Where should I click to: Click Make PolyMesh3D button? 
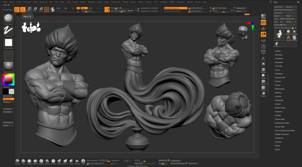coord(288,18)
